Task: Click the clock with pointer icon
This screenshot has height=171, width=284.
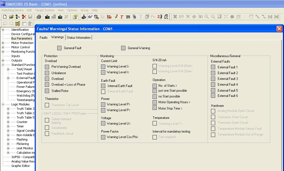Action: point(96,17)
